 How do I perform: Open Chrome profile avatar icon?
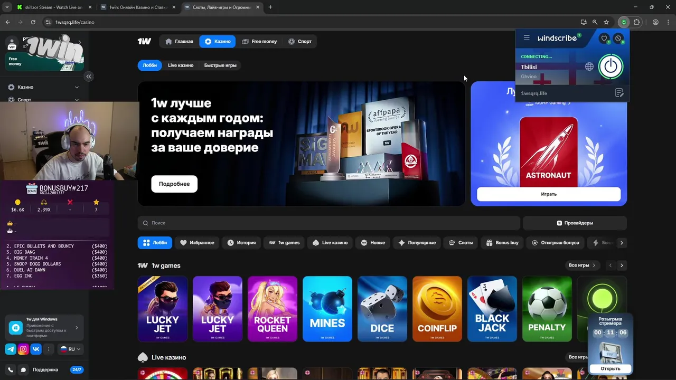point(655,22)
